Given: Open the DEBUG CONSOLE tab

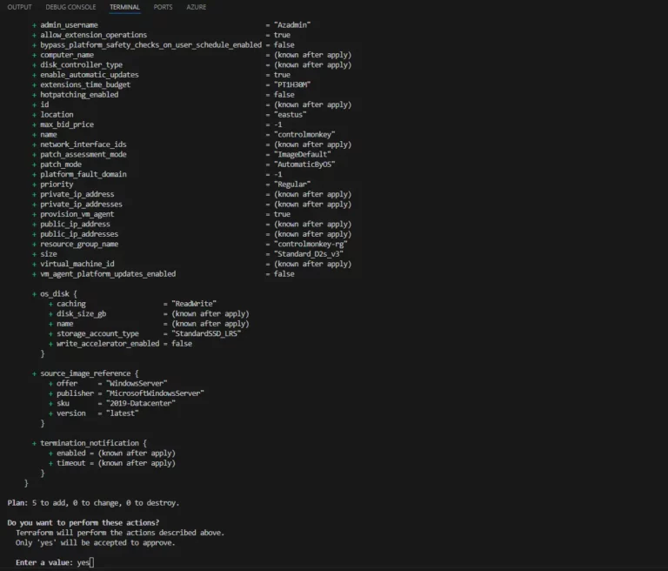Looking at the screenshot, I should [x=70, y=7].
